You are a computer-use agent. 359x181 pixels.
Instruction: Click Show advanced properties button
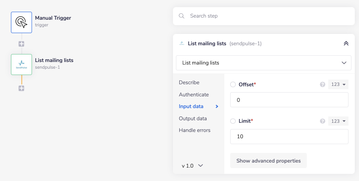point(269,160)
